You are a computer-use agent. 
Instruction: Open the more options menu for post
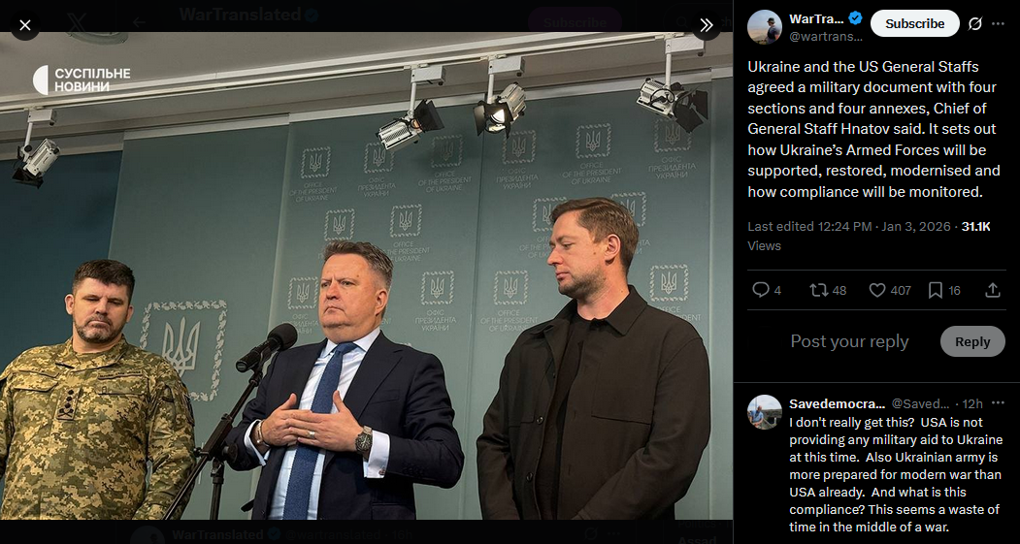click(x=998, y=24)
